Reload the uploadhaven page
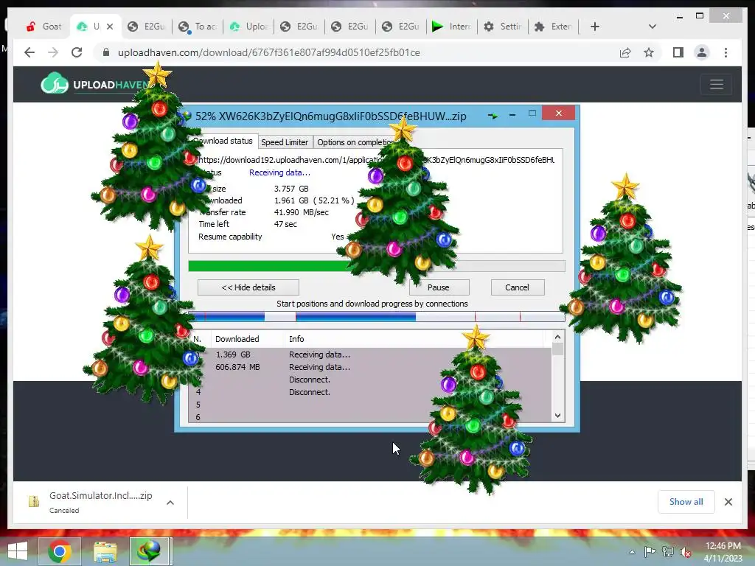The image size is (755, 566). 77,52
